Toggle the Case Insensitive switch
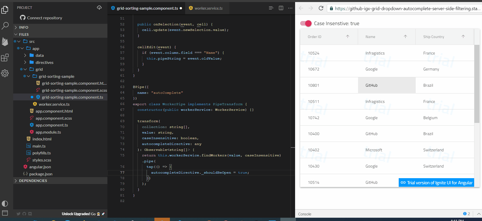 tap(306, 24)
